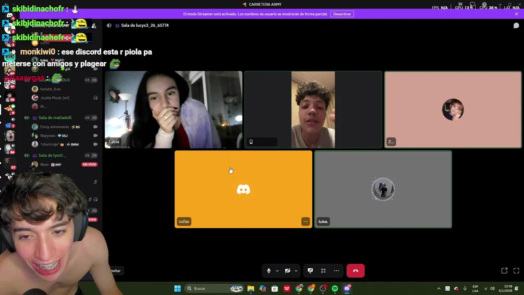524x295 pixels.
Task: Open the CARRETERA ARMY title
Action: pos(265,5)
